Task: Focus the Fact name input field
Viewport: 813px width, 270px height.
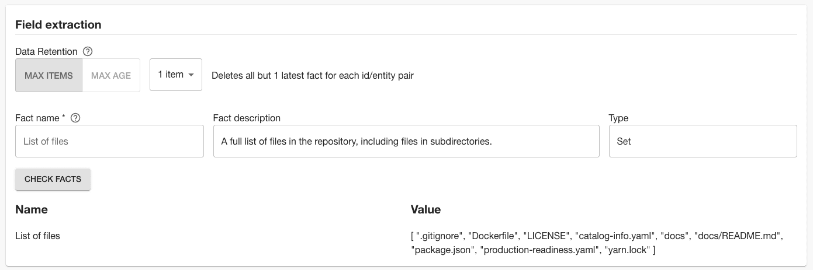Action: click(109, 141)
